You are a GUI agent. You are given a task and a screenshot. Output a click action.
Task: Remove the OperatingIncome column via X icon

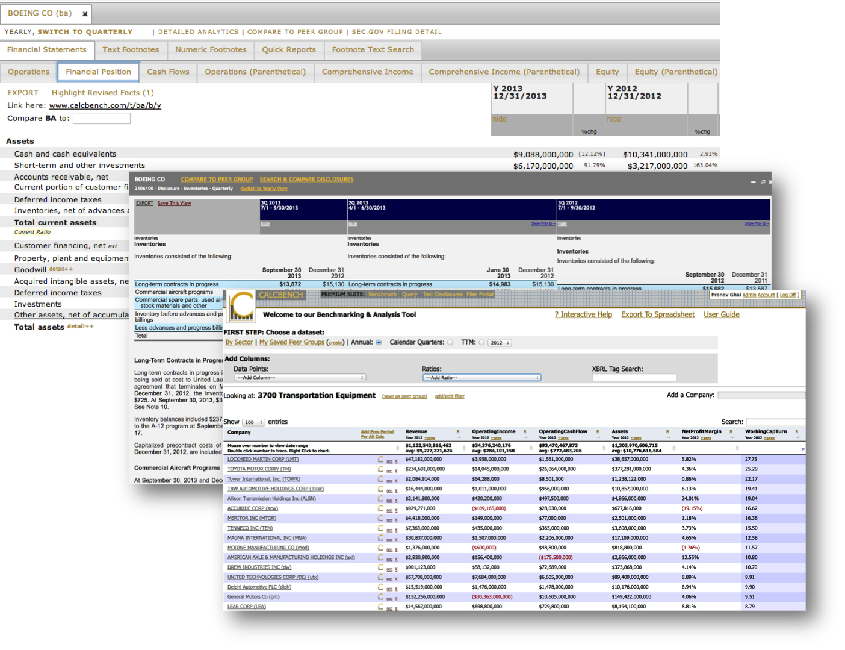point(525,432)
